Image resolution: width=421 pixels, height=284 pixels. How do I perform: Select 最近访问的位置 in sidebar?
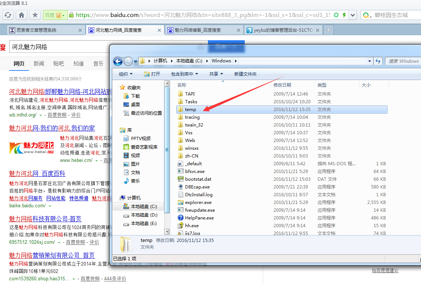142,113
